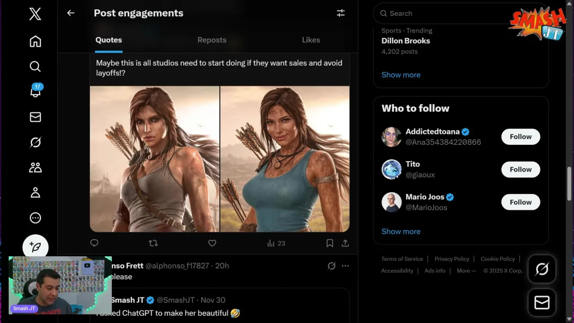Open engagement filter sliders icon in header
The width and height of the screenshot is (574, 323).
[x=341, y=13]
